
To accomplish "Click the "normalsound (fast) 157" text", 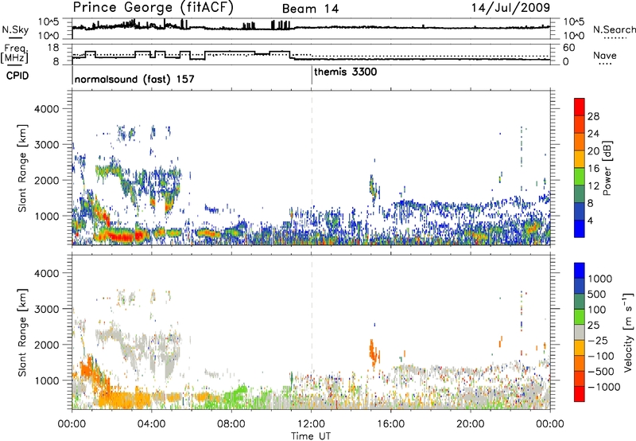I will pos(134,79).
